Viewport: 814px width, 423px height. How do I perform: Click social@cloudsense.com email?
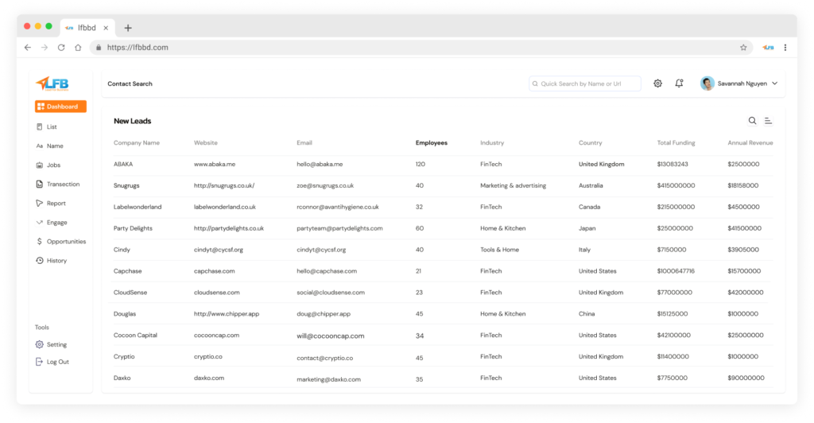tap(331, 293)
